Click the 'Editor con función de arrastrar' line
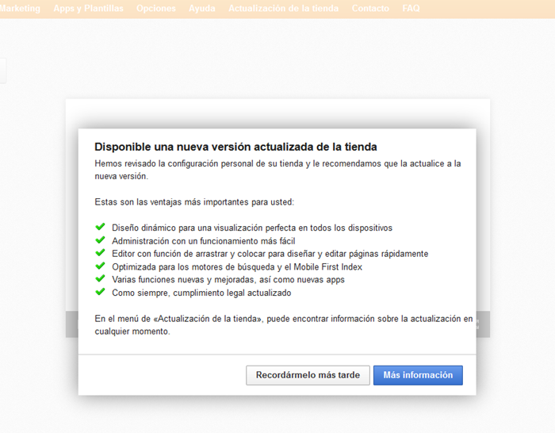The width and height of the screenshot is (555, 433). click(270, 254)
